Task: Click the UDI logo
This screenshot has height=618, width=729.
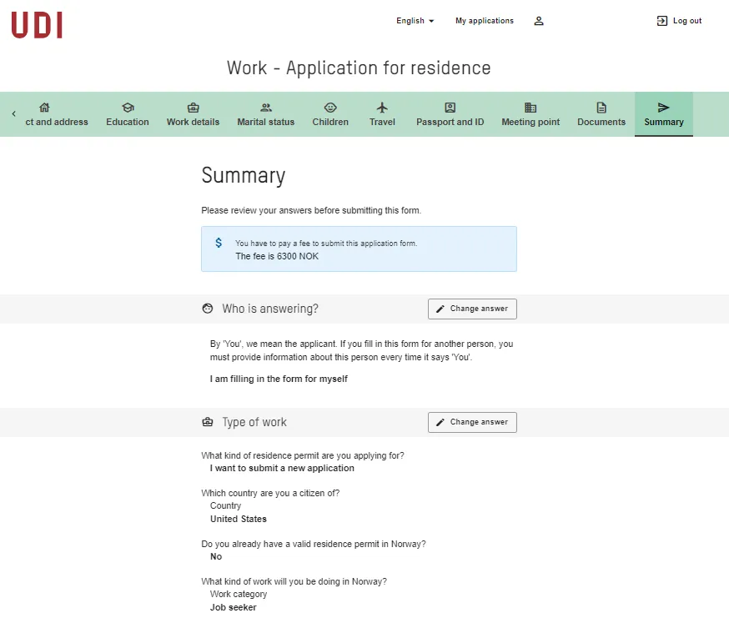Action: [37, 25]
